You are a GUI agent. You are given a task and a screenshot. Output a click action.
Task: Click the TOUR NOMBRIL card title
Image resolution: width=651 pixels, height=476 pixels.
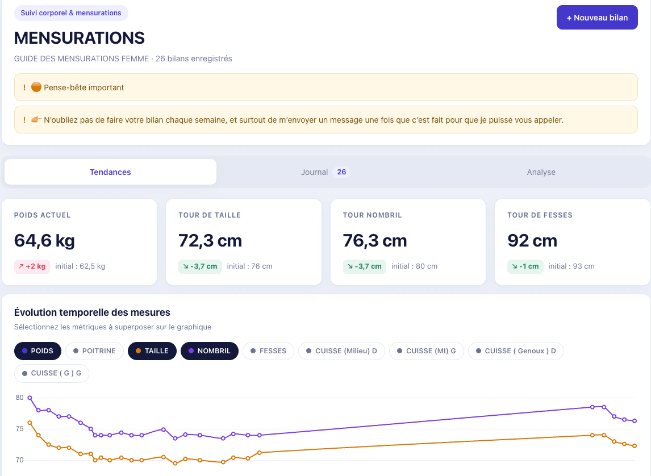click(373, 215)
